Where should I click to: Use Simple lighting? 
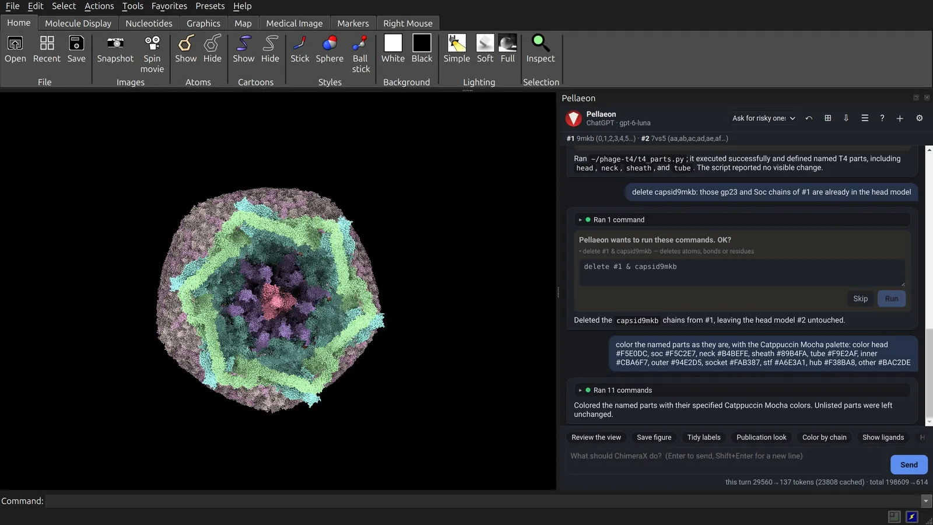click(x=457, y=49)
